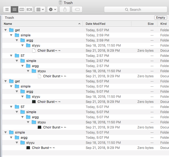Screen dimensions: 169x157
Task: Select the 'argg' row dated Today 2:59 PM
Action: pyautogui.click(x=86, y=40)
